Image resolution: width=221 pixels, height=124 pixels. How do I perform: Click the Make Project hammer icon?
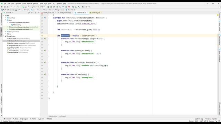click(x=18, y=7)
